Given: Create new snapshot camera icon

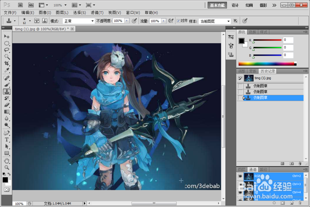Looking at the screenshot, I should (291, 163).
